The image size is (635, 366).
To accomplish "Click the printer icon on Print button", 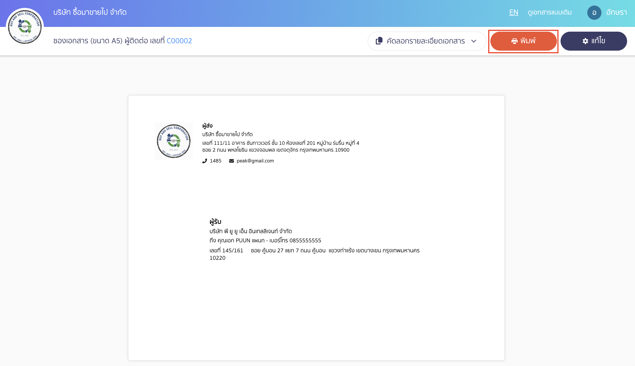I will point(514,41).
